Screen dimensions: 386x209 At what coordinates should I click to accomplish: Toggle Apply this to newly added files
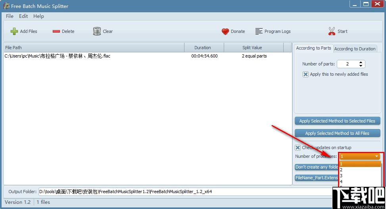click(305, 74)
